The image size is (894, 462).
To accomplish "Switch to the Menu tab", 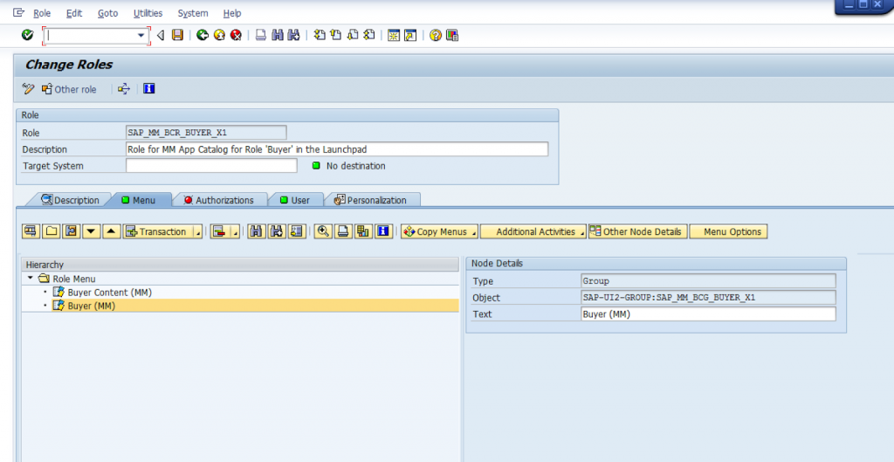I will click(x=139, y=200).
